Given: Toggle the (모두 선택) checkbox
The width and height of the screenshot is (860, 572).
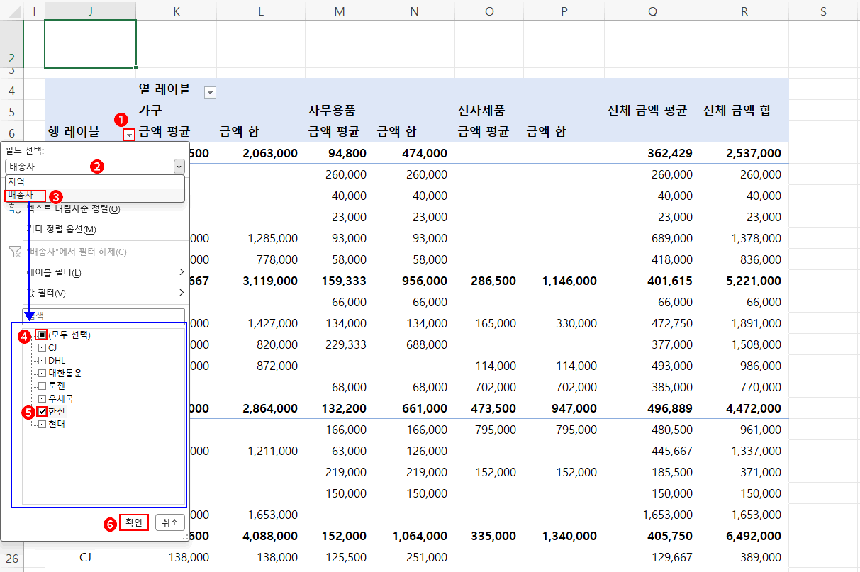Looking at the screenshot, I should coord(41,335).
